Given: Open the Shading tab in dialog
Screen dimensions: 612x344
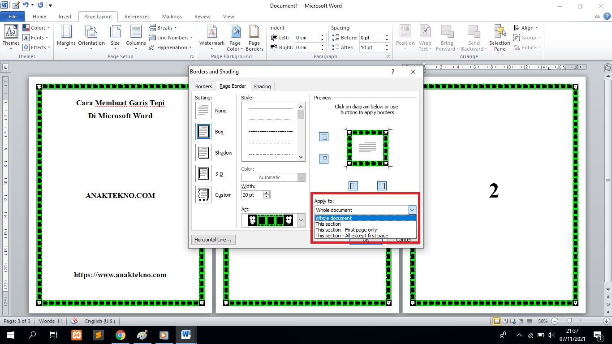Looking at the screenshot, I should (x=262, y=86).
